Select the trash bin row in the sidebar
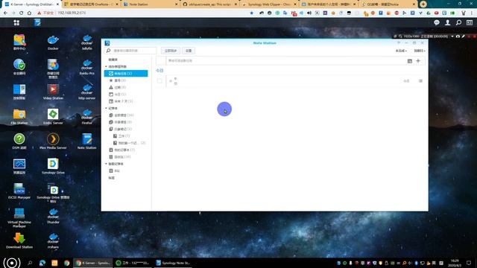The height and width of the screenshot is (268, 477). pyautogui.click(x=126, y=157)
